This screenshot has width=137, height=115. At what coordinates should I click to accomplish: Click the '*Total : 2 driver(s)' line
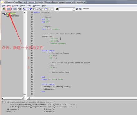(x=31, y=112)
